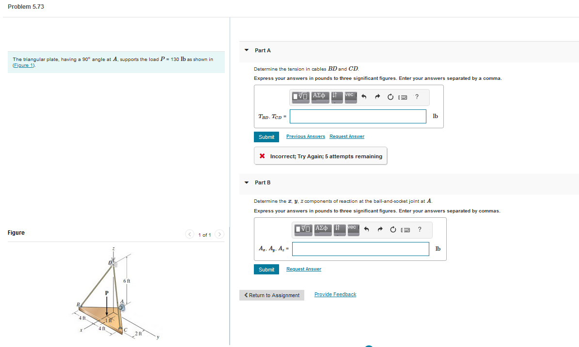Screen dimensions: 579x347
Task: Select the vec button in Part A toolbar
Action: pos(350,97)
